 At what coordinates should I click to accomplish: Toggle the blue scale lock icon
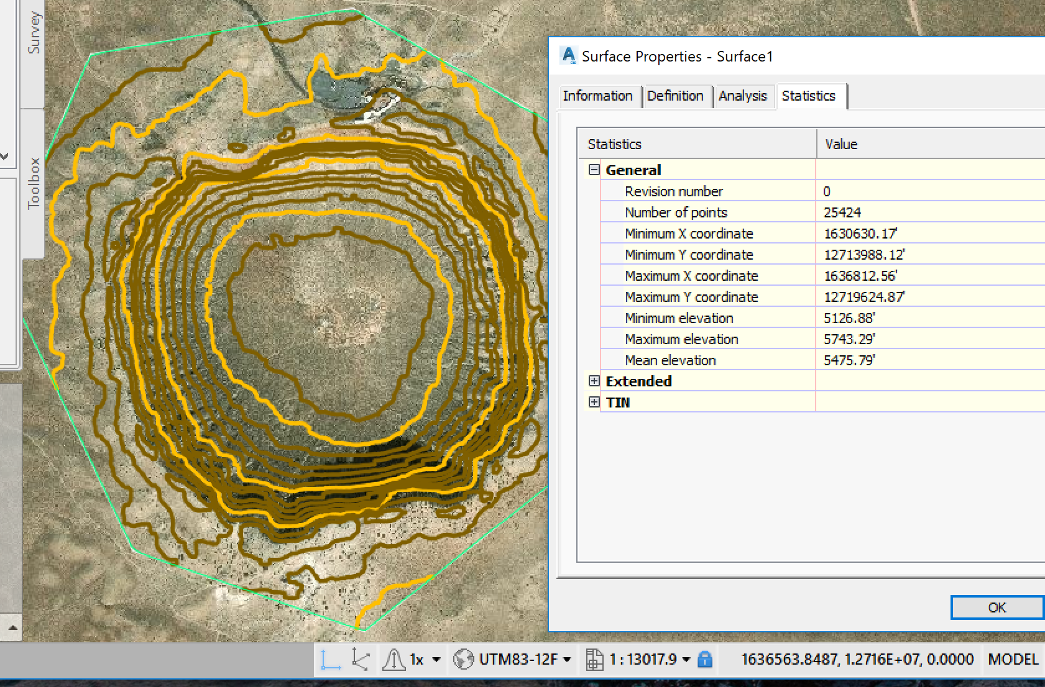(705, 659)
